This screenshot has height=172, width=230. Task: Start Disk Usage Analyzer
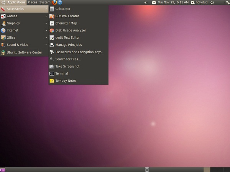pos(71,31)
